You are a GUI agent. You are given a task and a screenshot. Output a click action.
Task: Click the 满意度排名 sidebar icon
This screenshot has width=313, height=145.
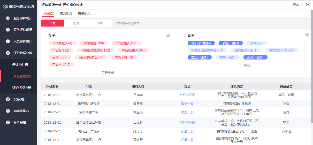(8, 111)
